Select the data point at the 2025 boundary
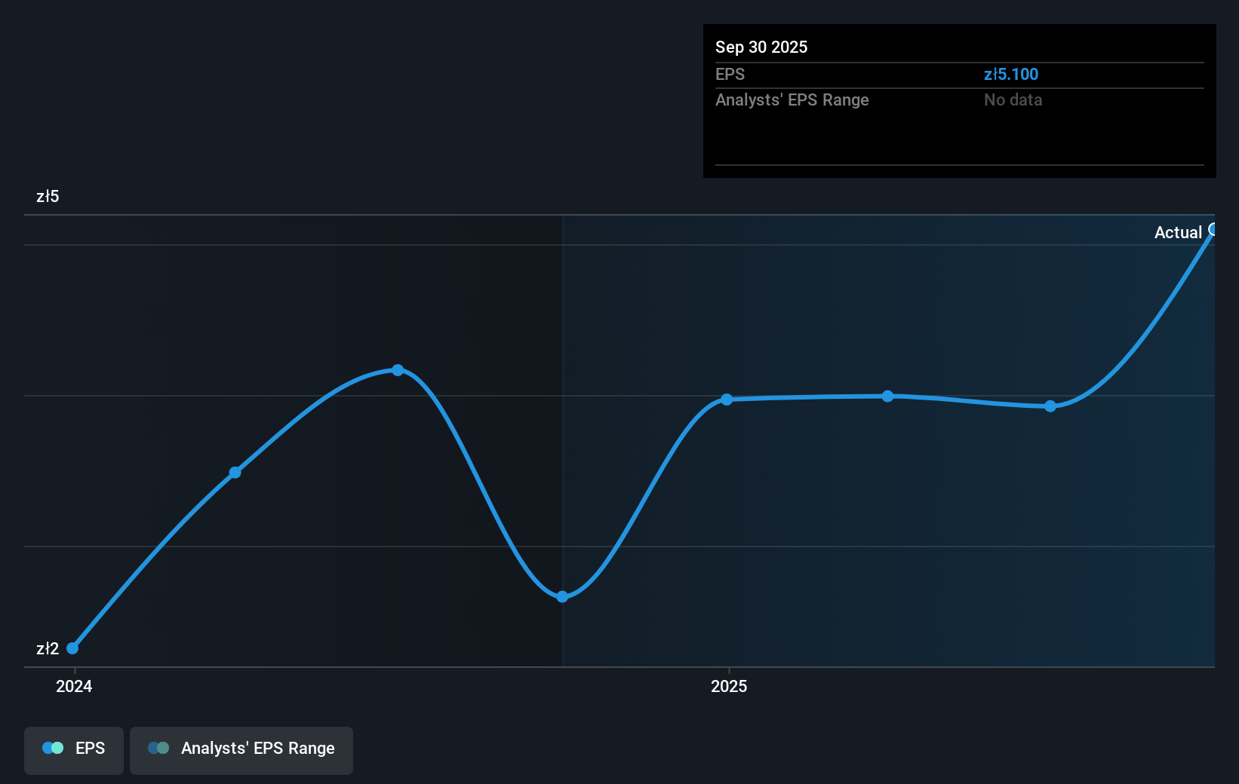The width and height of the screenshot is (1239, 784). point(726,400)
